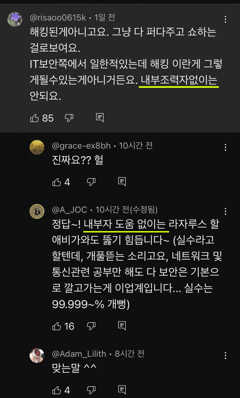Open more options for @risaoo0615k comment
The height and width of the screenshot is (398, 240).
[x=225, y=19]
